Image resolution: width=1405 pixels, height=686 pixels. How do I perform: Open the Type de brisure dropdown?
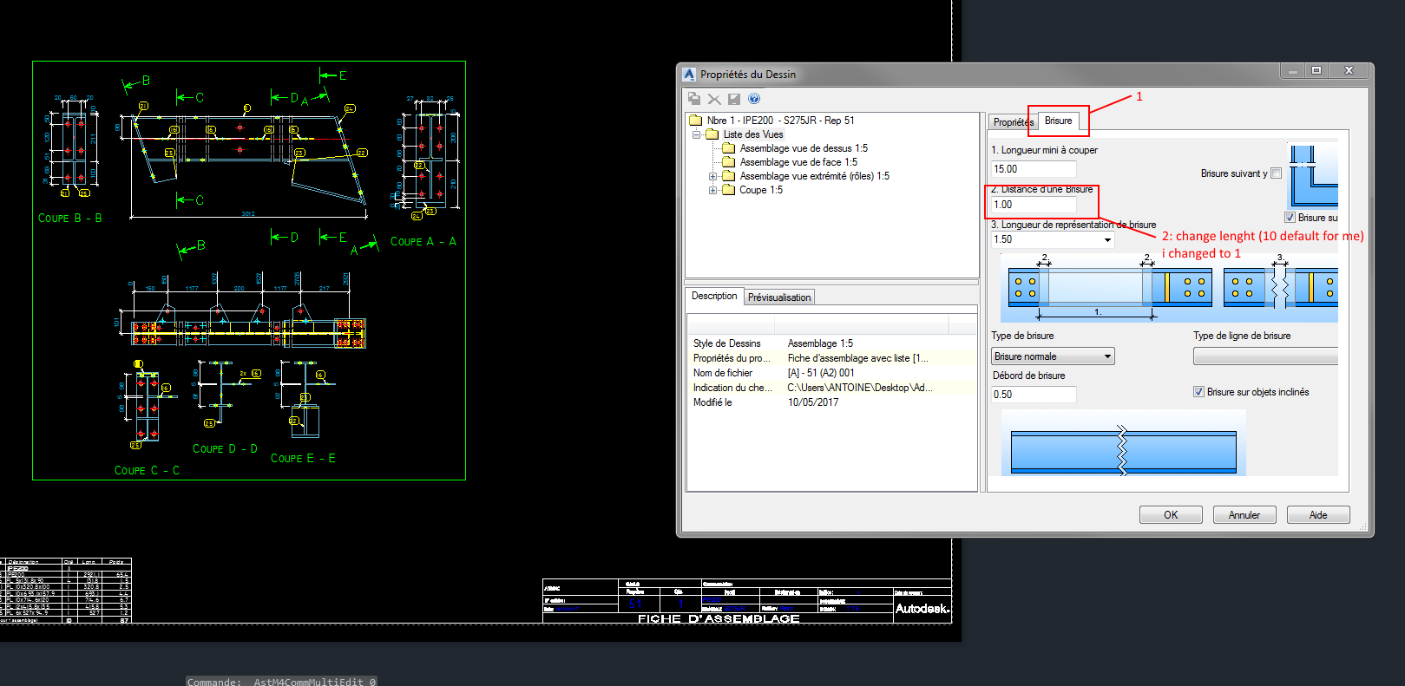1107,356
